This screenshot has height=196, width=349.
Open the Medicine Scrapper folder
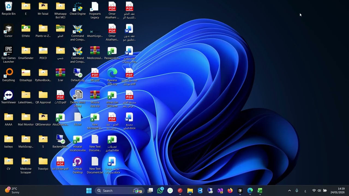(x=26, y=166)
